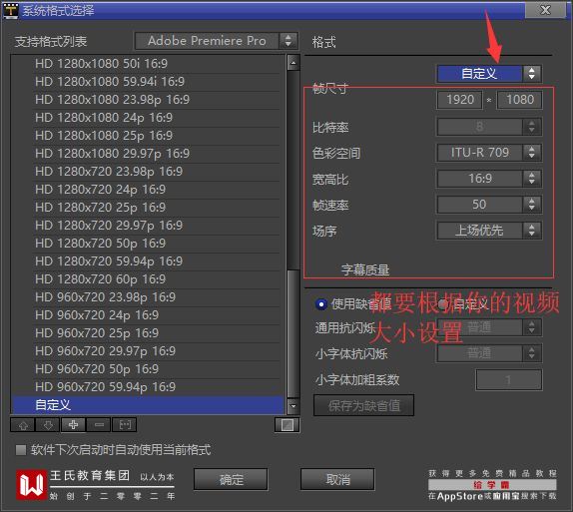
Task: Select HD 960x720 24p 16:9
Action: click(148, 315)
